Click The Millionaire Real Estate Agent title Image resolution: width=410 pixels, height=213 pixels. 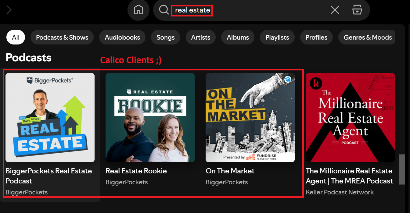coord(349,176)
